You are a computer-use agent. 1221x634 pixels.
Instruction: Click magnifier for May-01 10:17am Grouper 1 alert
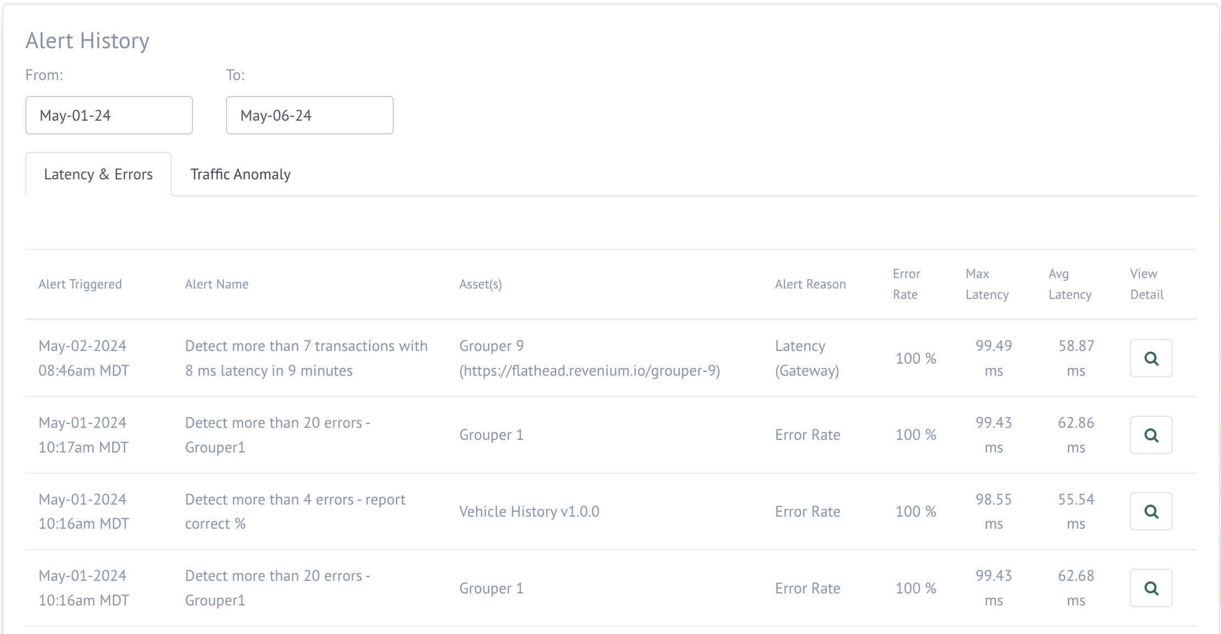click(x=1151, y=435)
